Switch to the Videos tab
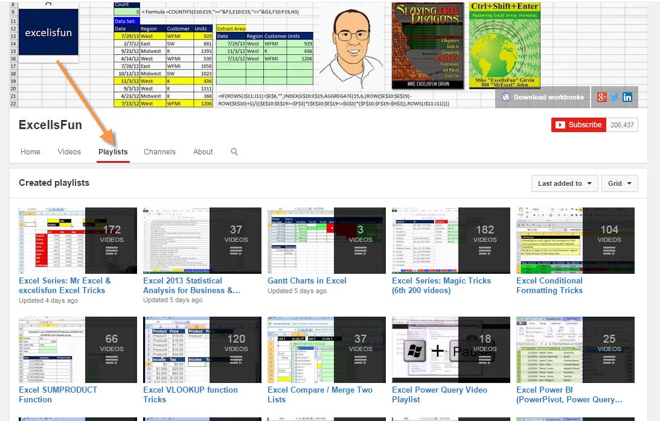Image resolution: width=660 pixels, height=421 pixels. pos(69,152)
